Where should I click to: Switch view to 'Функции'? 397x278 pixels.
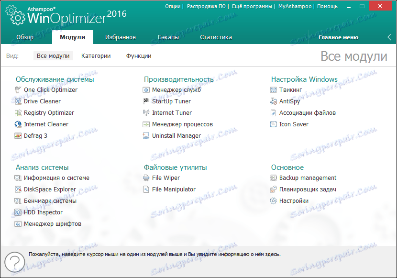point(140,56)
